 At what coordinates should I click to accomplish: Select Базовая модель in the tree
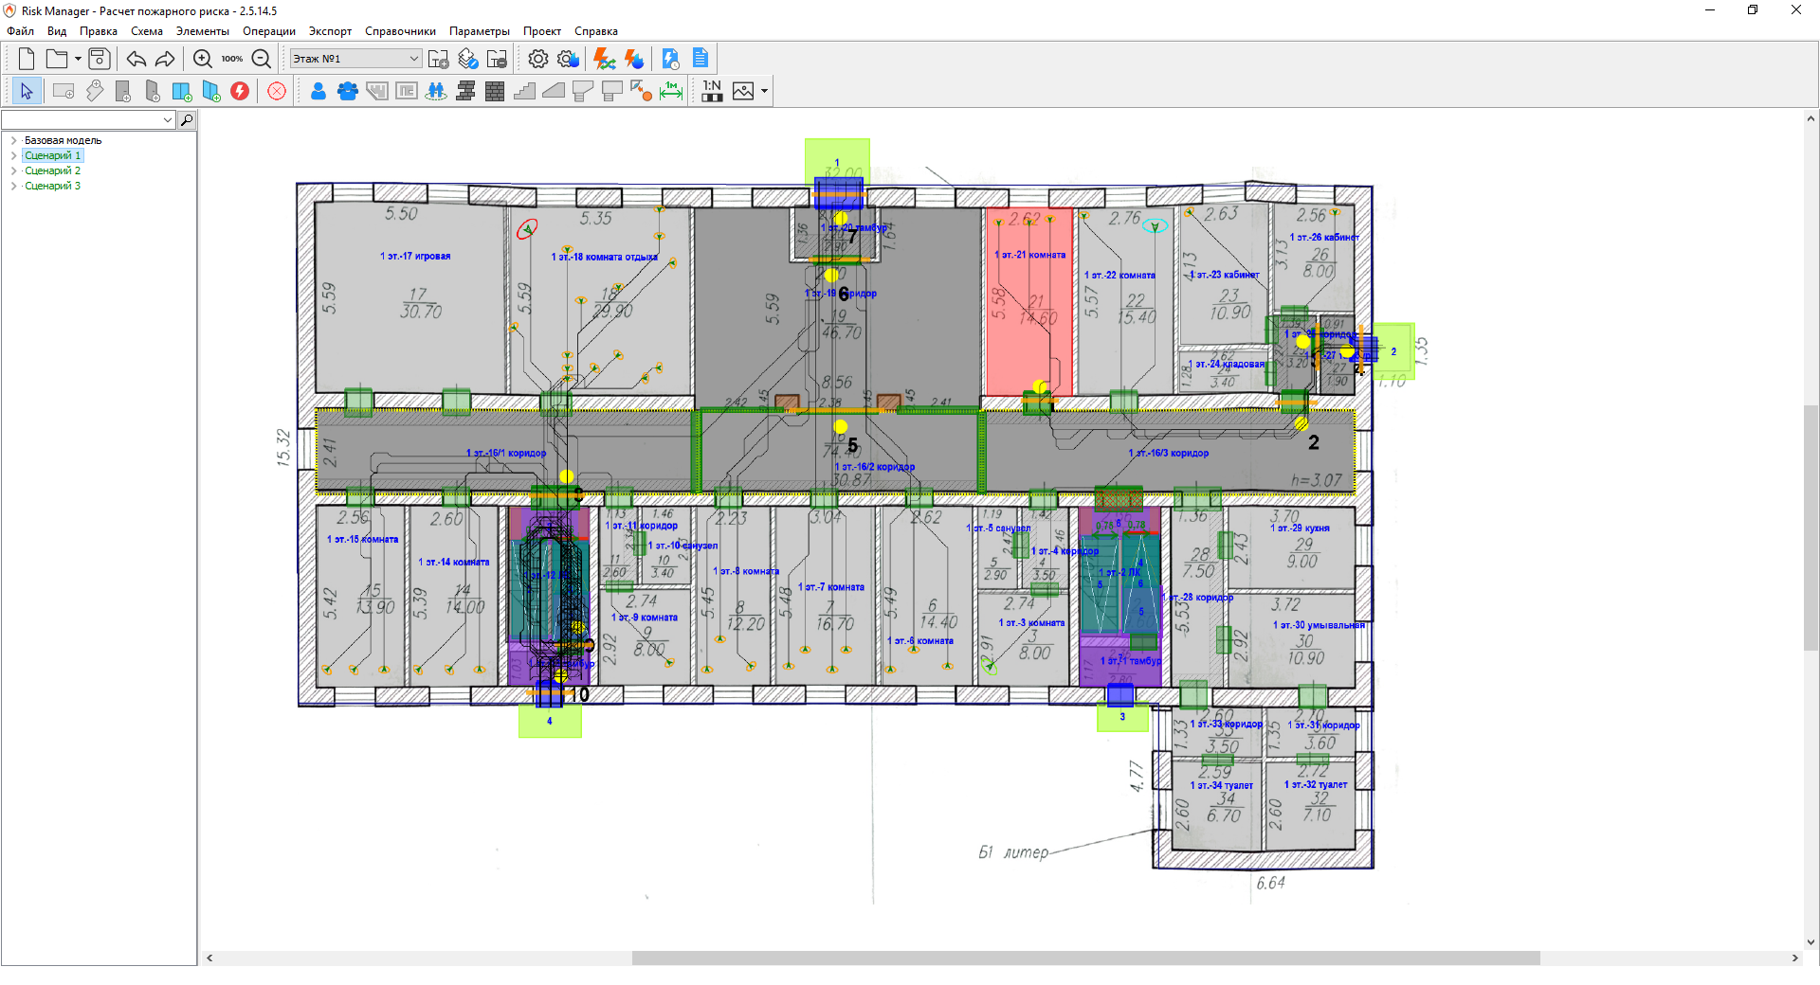[63, 140]
